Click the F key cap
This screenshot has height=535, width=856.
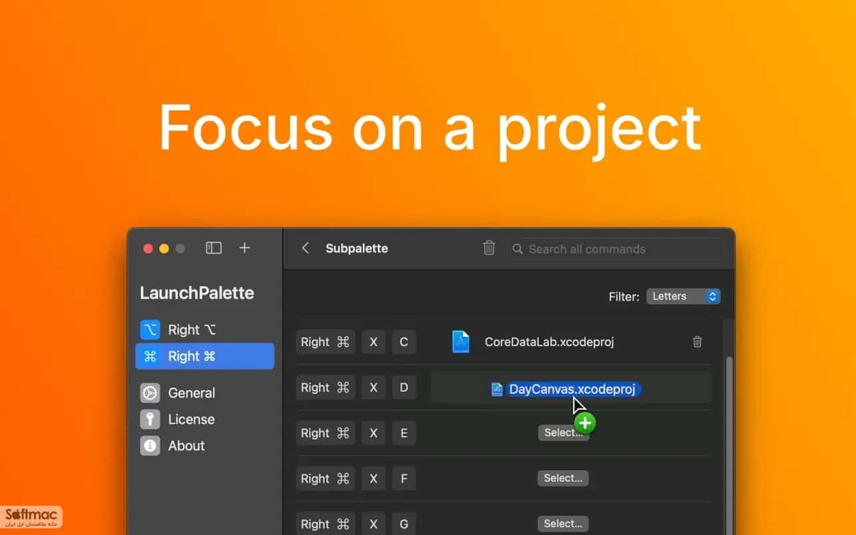(x=403, y=478)
